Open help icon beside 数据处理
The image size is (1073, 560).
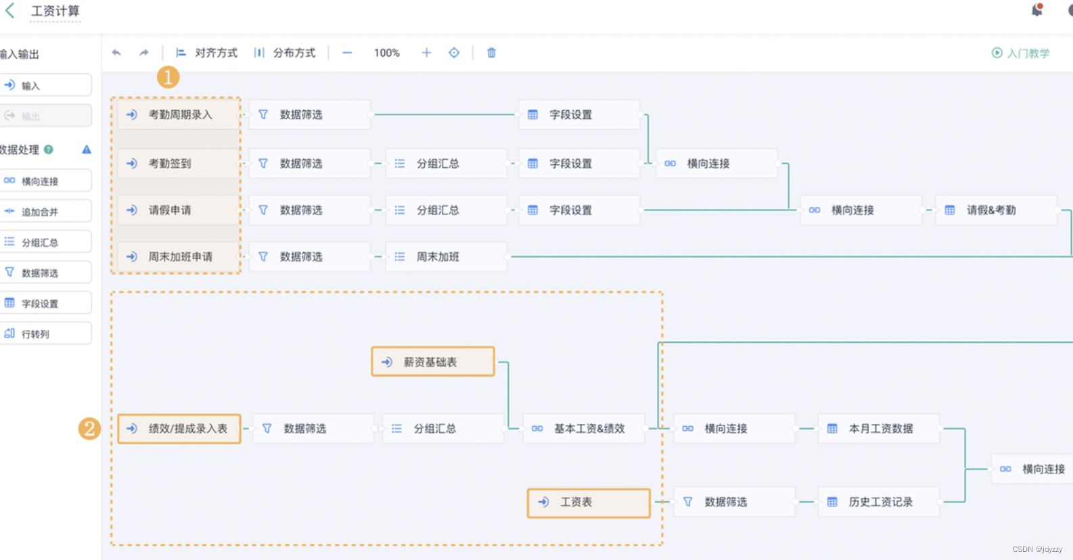click(x=49, y=149)
